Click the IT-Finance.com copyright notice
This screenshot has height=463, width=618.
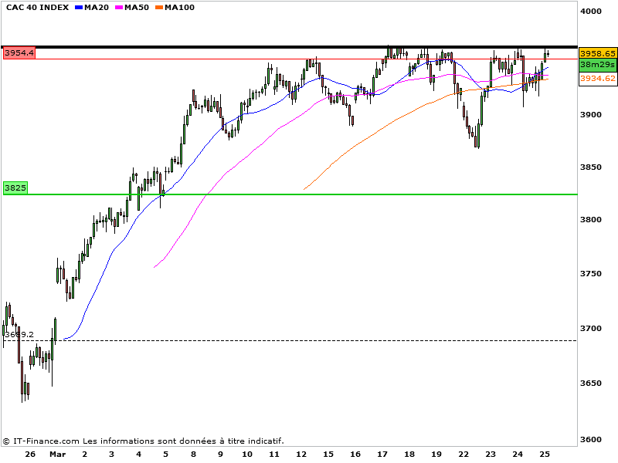click(144, 441)
